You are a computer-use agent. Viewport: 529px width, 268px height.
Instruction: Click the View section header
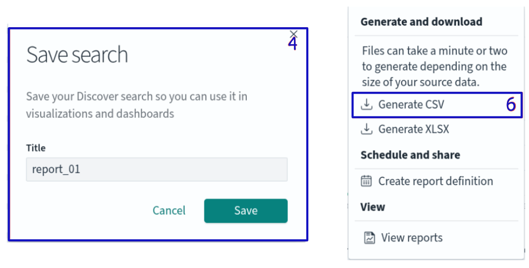[373, 207]
